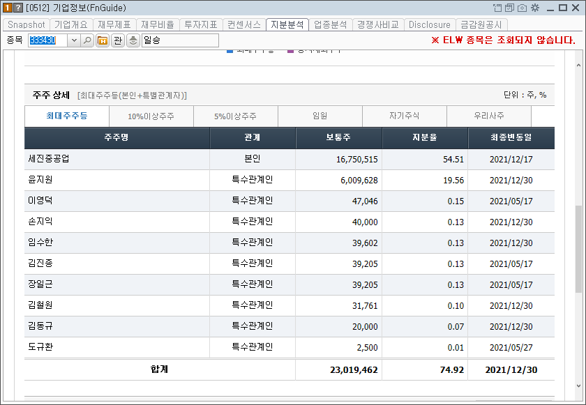Click the date 2021/05/27
This screenshot has width=586, height=405.
511,348
